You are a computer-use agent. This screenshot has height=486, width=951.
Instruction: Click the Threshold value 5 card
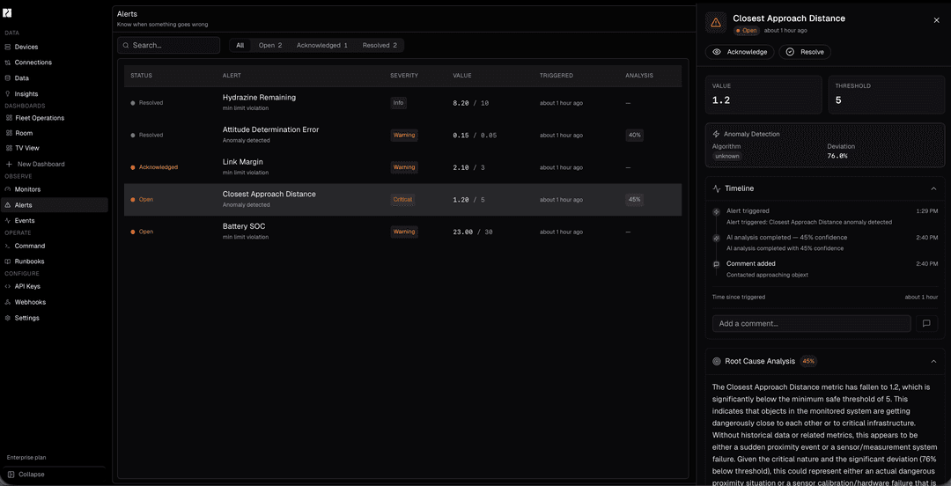886,95
